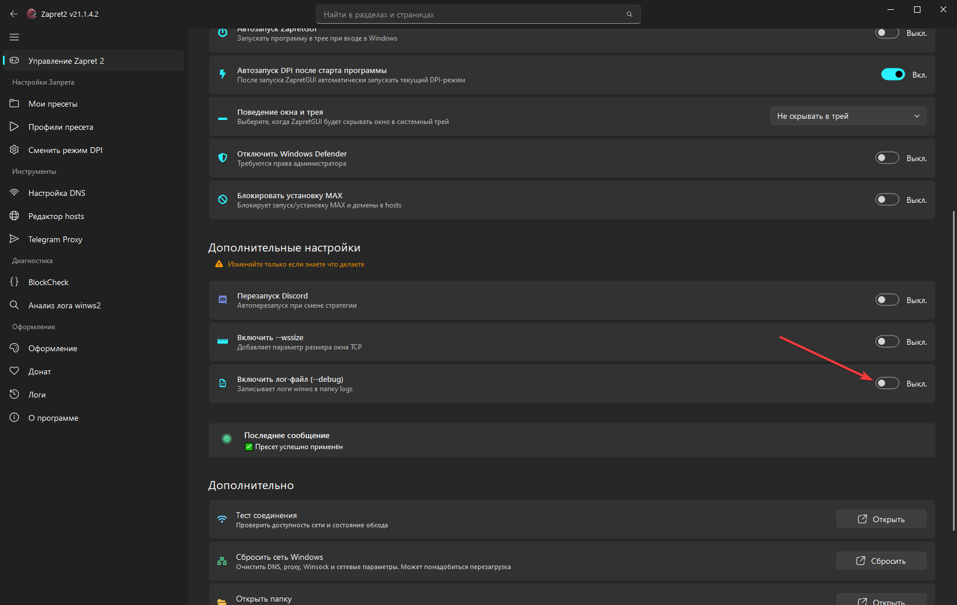Open Профили пресета page
Screen dimensions: 957x605
pos(93,126)
